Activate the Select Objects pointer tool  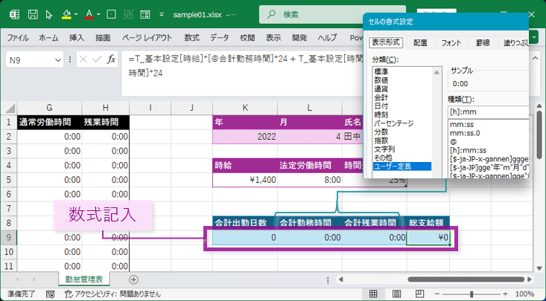tap(48, 15)
